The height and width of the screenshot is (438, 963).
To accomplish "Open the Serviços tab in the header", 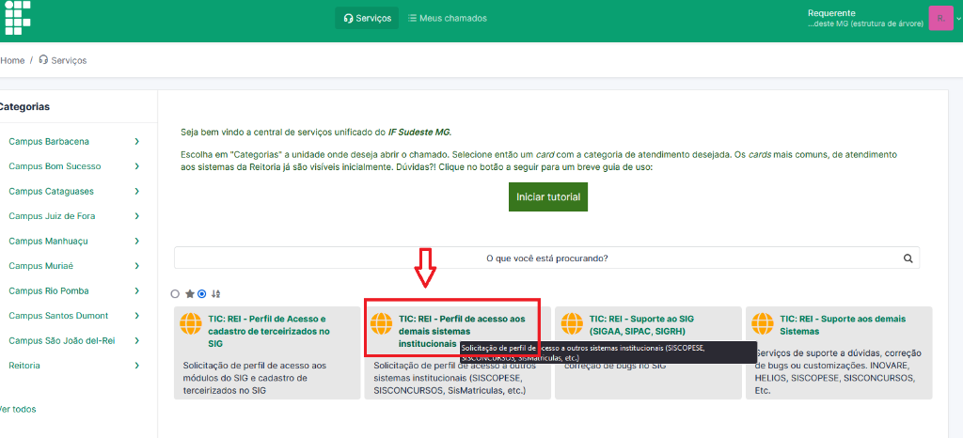I will pos(367,18).
